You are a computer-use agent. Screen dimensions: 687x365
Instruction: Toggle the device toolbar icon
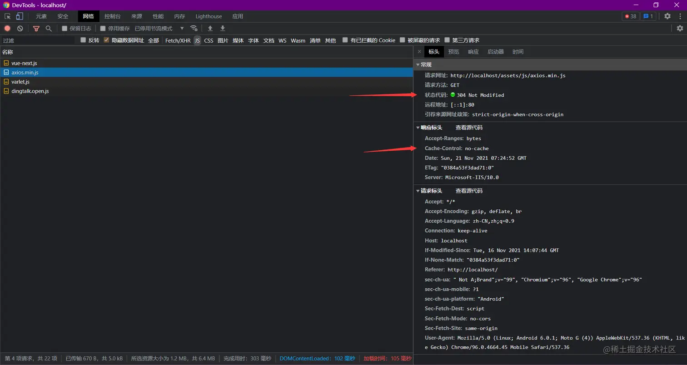20,16
